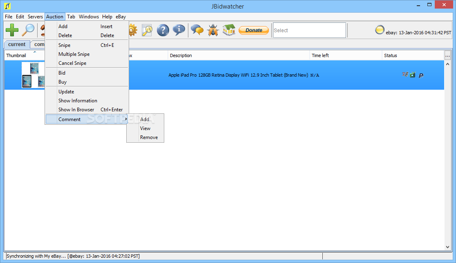
Task: Click the Select search input field
Action: click(x=309, y=30)
